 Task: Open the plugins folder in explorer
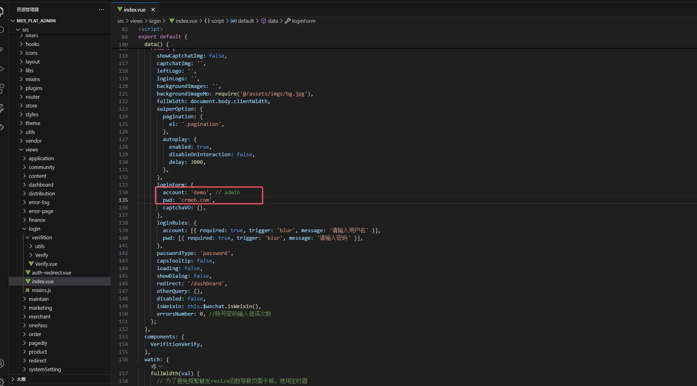click(34, 88)
